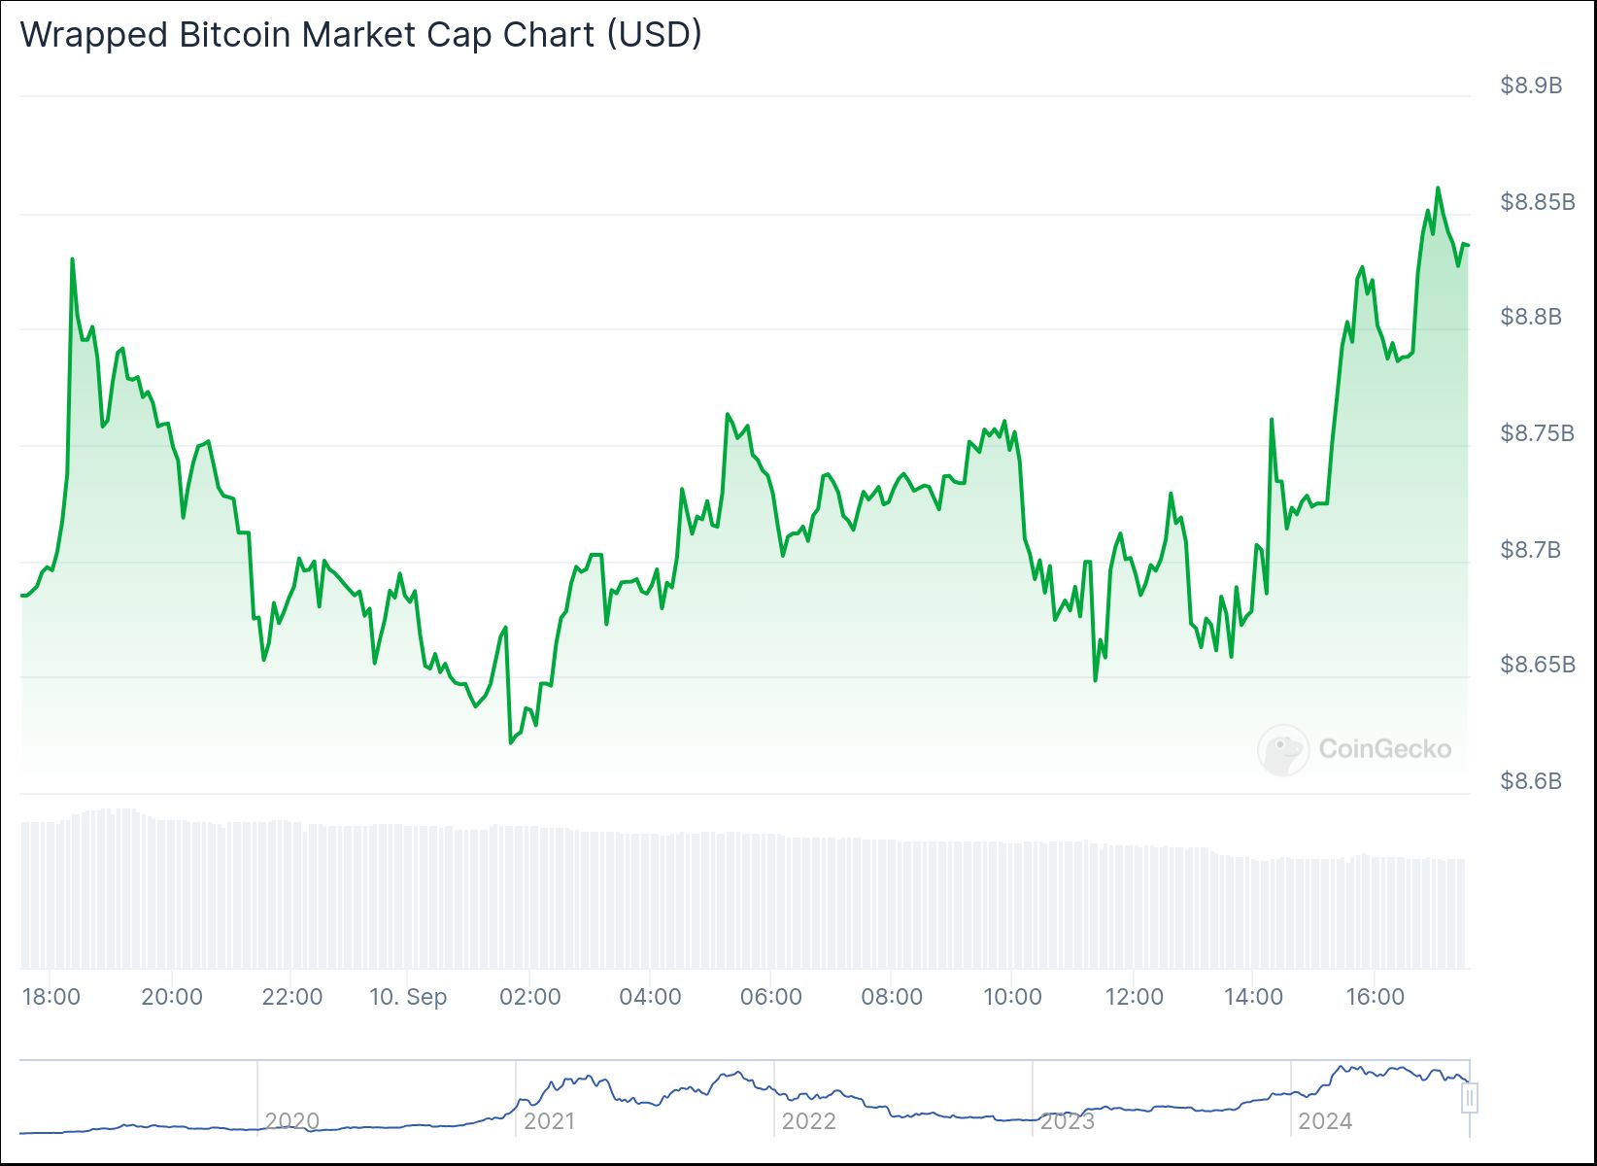
Task: Click the $8.9B y-axis label
Action: click(x=1531, y=86)
